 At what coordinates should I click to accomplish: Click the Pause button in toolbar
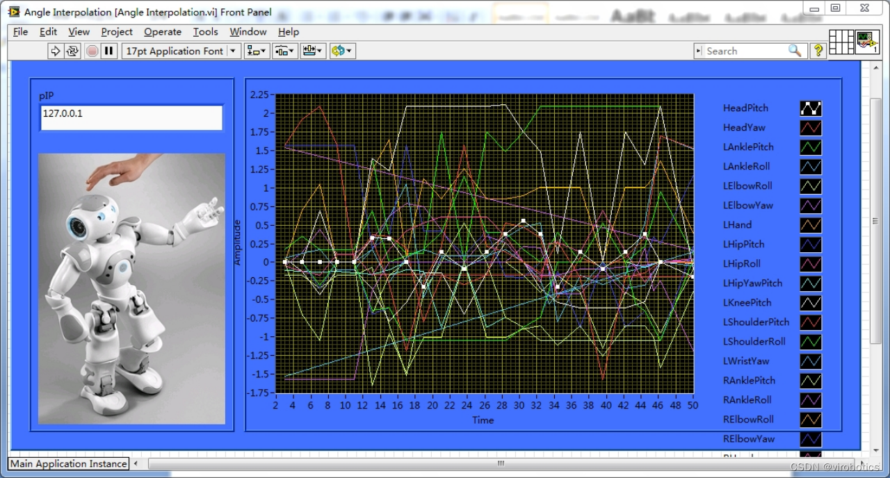click(109, 51)
